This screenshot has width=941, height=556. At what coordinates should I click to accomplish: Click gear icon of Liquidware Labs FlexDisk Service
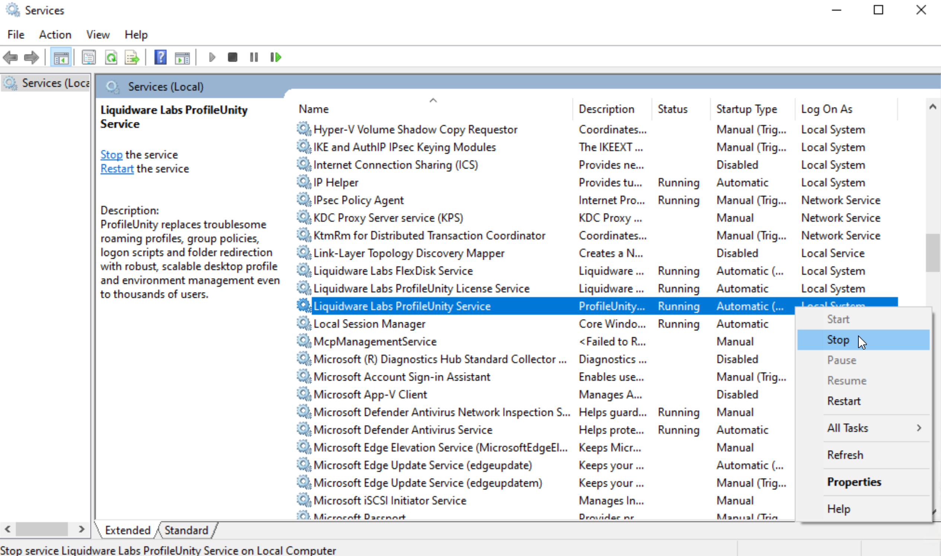pyautogui.click(x=304, y=271)
